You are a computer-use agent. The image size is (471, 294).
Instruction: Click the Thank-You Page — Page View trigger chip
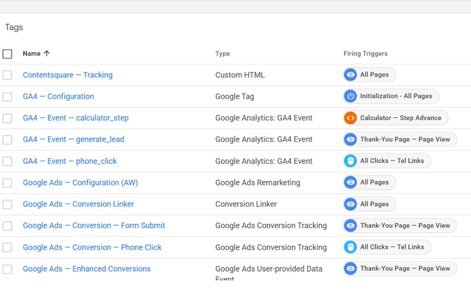point(399,139)
